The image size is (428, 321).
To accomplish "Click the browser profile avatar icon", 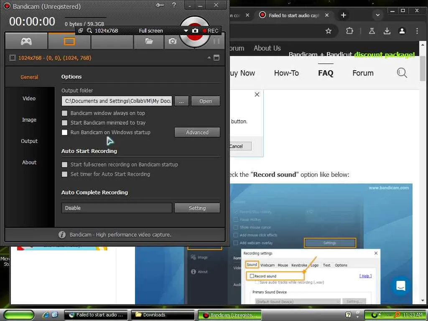I will tap(402, 31).
